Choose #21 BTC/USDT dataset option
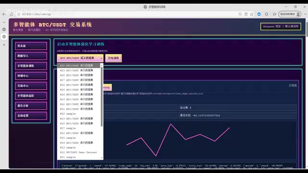Screen dimensions: 308x173 pos(78,109)
